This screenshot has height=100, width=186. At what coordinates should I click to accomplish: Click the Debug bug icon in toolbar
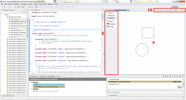[x=15, y=7]
